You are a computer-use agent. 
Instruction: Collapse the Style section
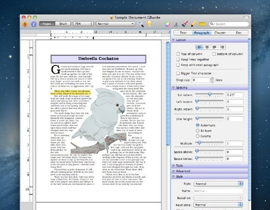(x=174, y=177)
